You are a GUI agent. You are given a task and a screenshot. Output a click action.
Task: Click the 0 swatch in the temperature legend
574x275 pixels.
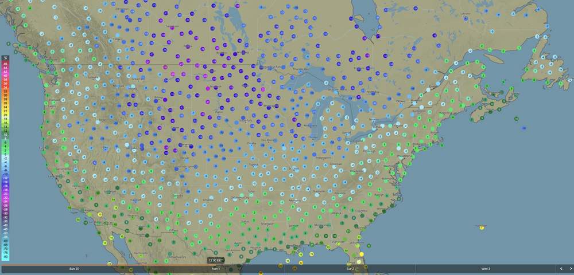(6, 155)
